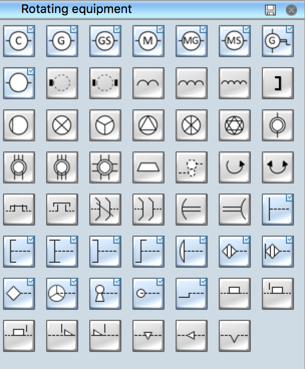The image size is (305, 369).
Task: Select the plain diamond dashed line symbol
Action: pos(19,294)
